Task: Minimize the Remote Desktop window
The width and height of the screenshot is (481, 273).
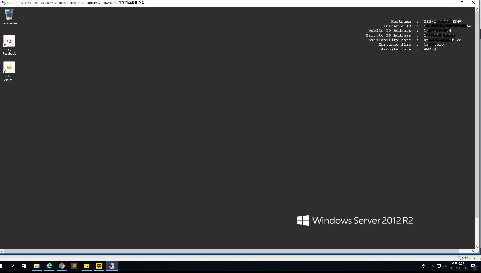Action: (x=450, y=3)
